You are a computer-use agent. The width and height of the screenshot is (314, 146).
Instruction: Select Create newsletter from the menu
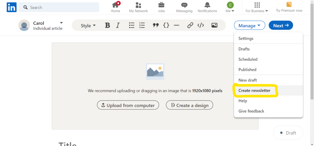click(255, 90)
